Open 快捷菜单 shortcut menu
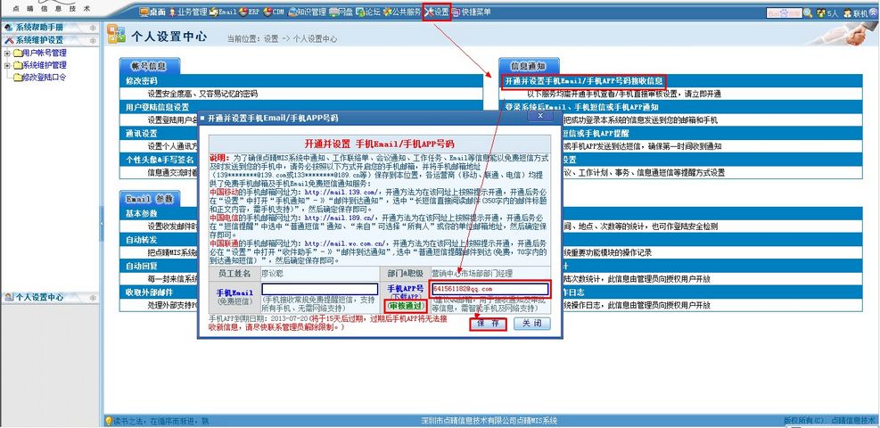Viewport: 880px width, 428px height. [x=471, y=12]
